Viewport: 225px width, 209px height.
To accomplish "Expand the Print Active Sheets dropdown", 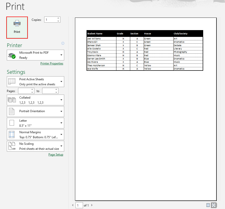I will 35,82.
